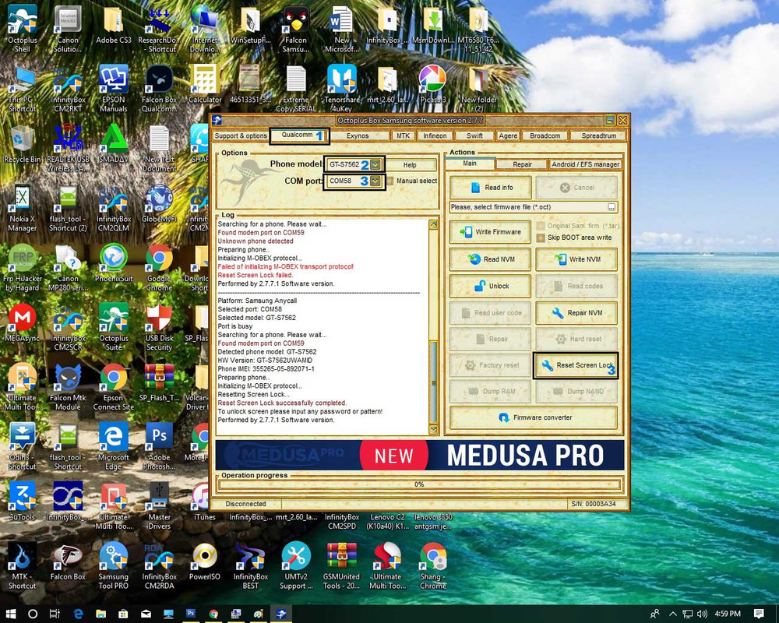This screenshot has height=623, width=779.
Task: Click the Windows Start button
Action: [x=10, y=614]
